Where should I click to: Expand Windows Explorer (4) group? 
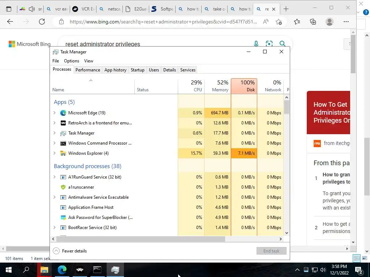click(x=55, y=153)
